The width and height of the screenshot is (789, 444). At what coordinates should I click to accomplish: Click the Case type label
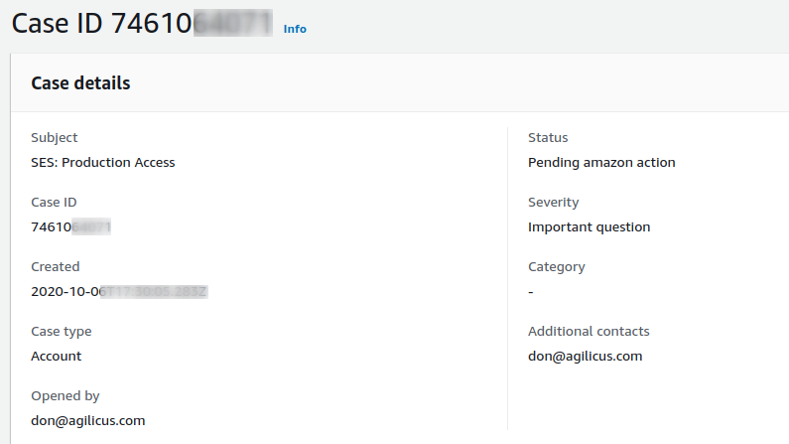[62, 332]
